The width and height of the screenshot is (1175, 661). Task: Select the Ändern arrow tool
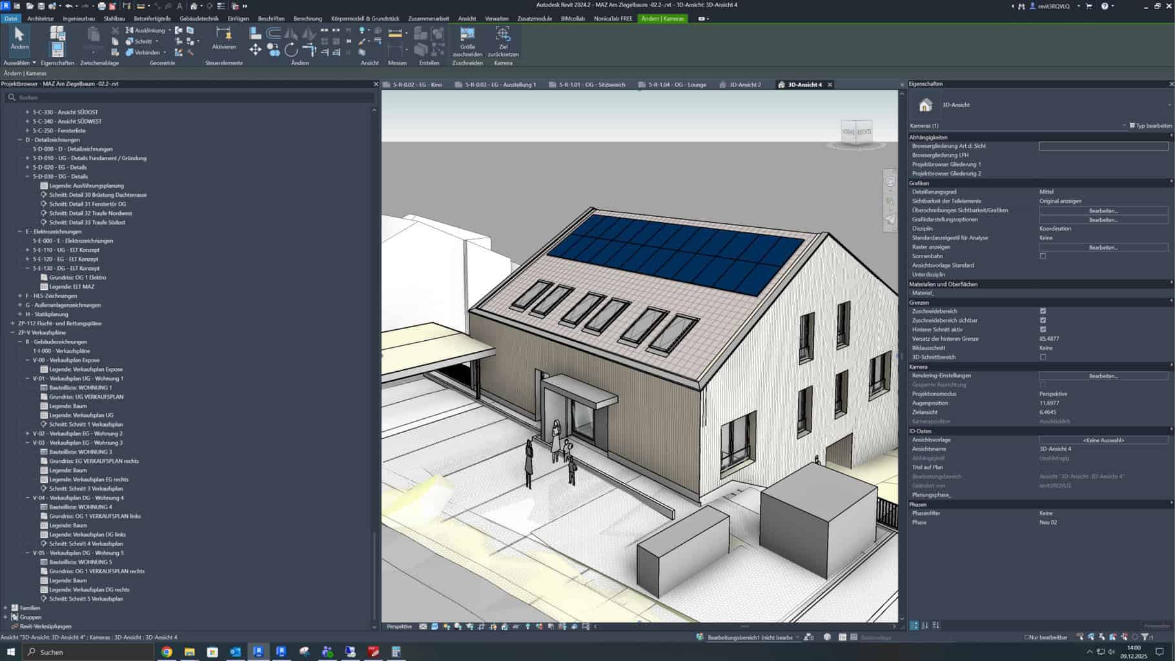tap(19, 37)
